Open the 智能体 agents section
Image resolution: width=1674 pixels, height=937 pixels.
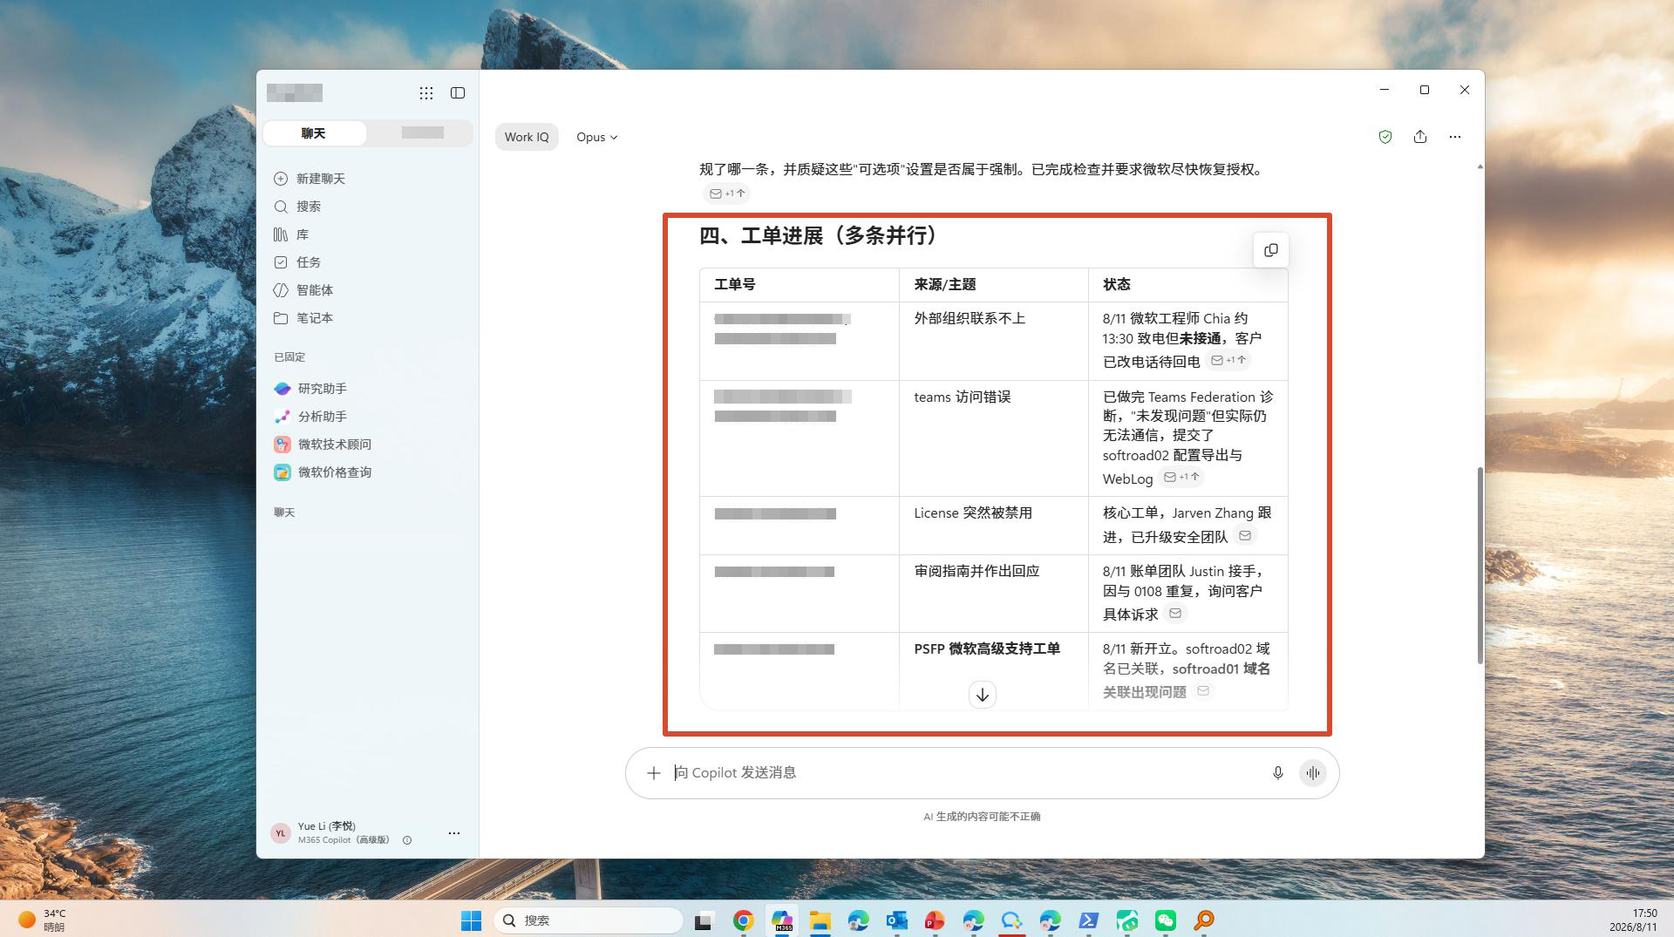pyautogui.click(x=303, y=290)
